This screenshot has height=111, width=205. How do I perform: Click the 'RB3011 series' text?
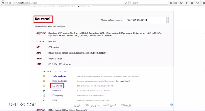point(55,59)
